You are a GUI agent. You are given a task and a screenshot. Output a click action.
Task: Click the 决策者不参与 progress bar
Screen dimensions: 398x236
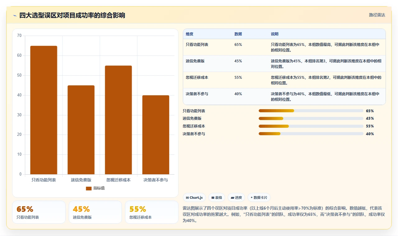coord(311,134)
